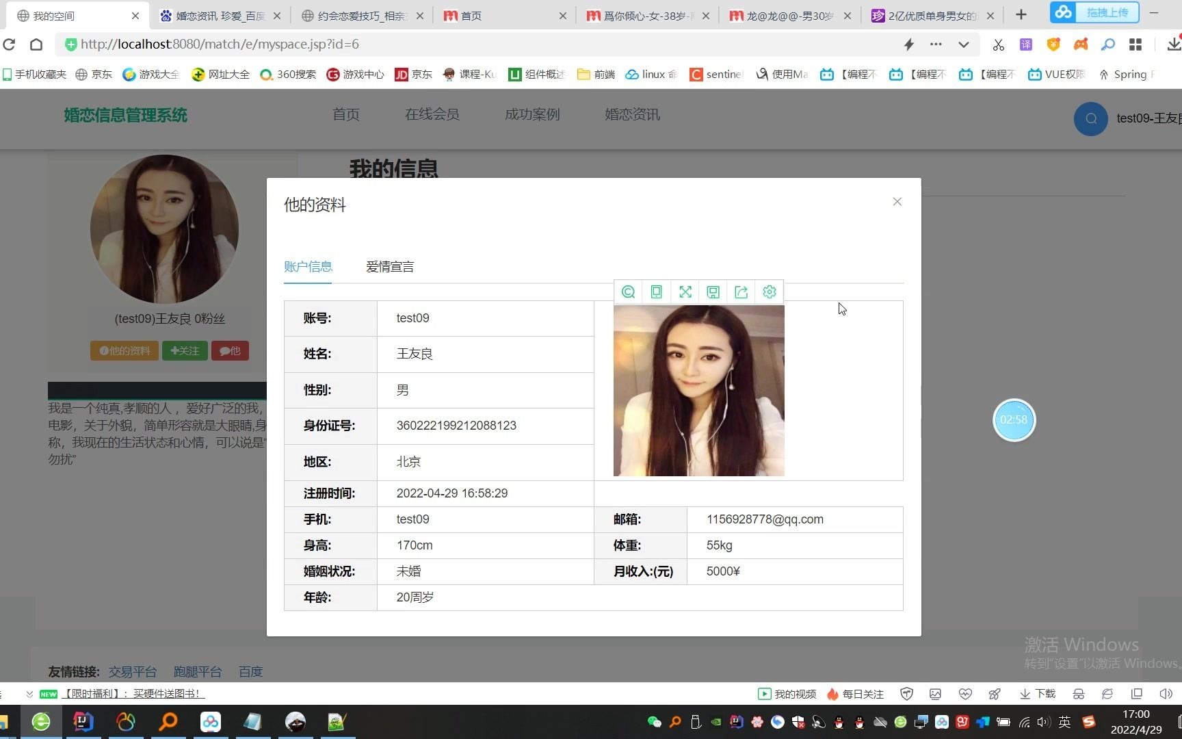The height and width of the screenshot is (739, 1182).
Task: Switch to 为你倾心-女-38岁 browser tab
Action: click(x=648, y=15)
